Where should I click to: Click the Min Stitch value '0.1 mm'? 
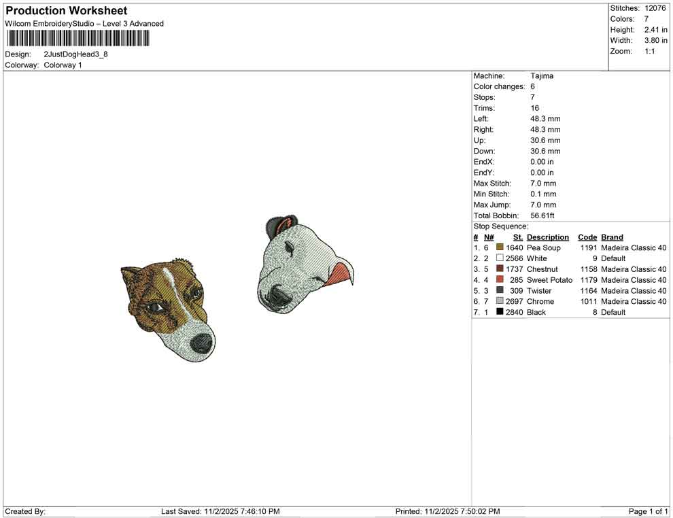click(x=543, y=194)
